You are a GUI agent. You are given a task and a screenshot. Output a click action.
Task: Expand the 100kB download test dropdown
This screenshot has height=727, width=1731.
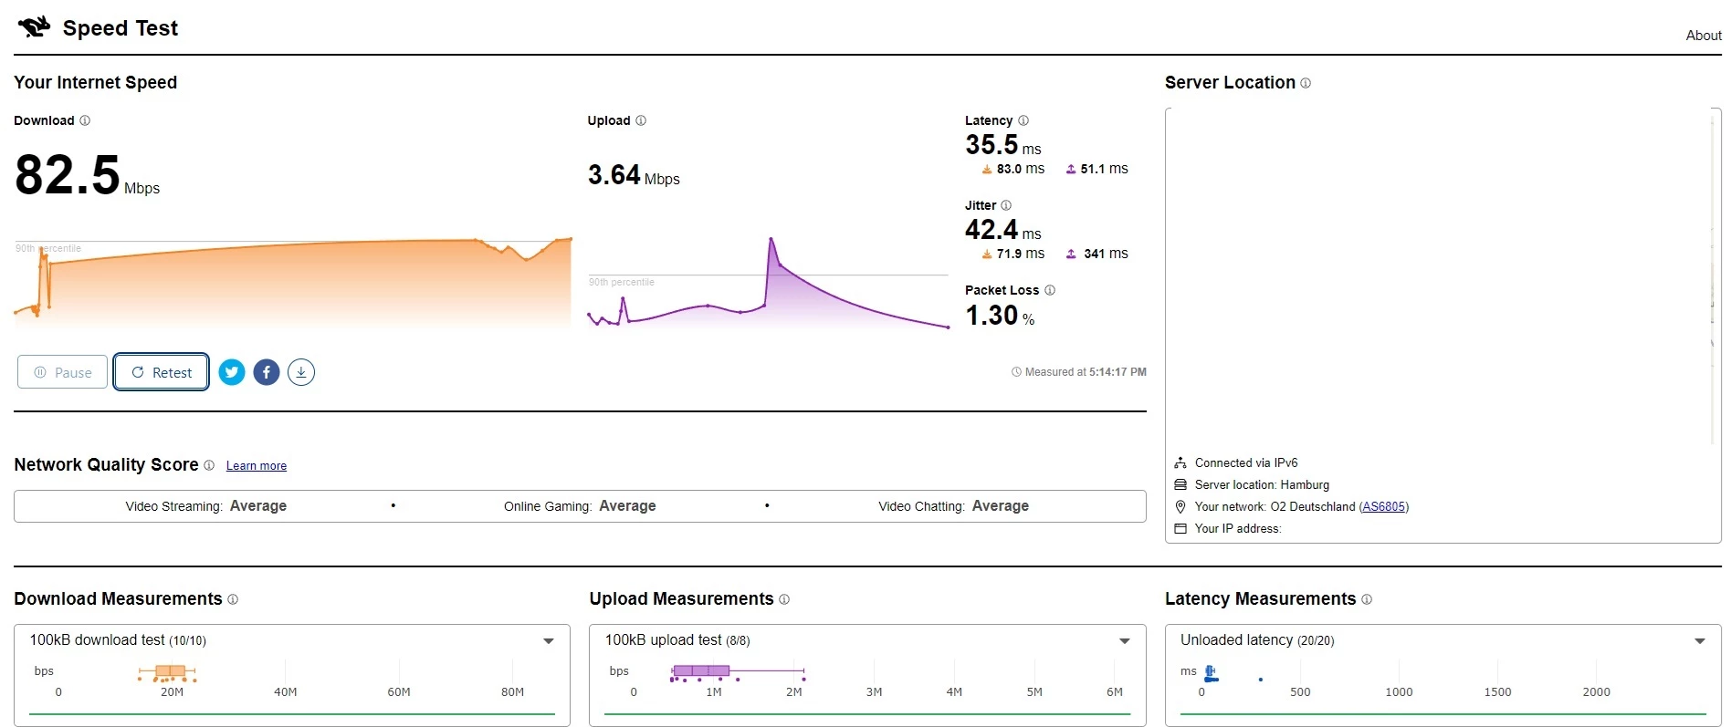pos(549,641)
